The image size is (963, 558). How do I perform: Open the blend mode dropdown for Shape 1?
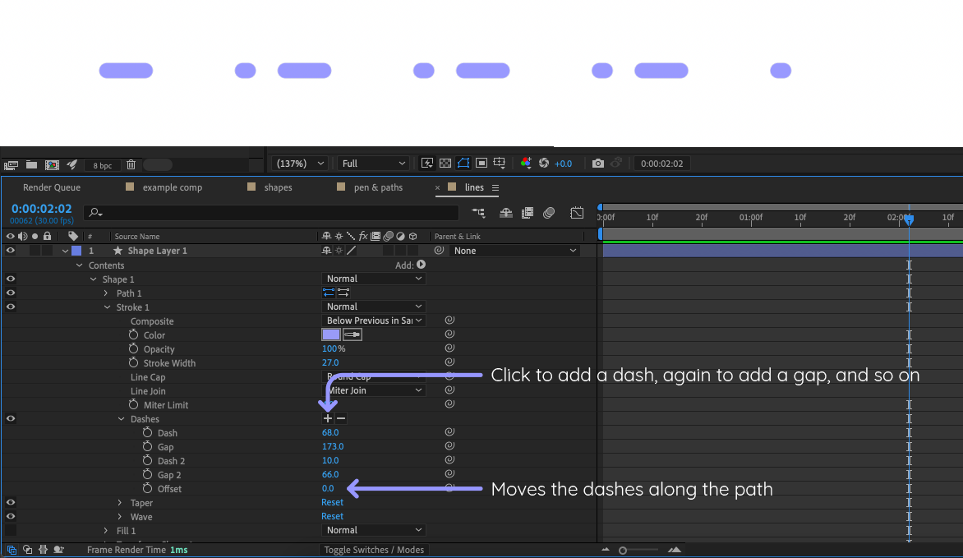[374, 278]
